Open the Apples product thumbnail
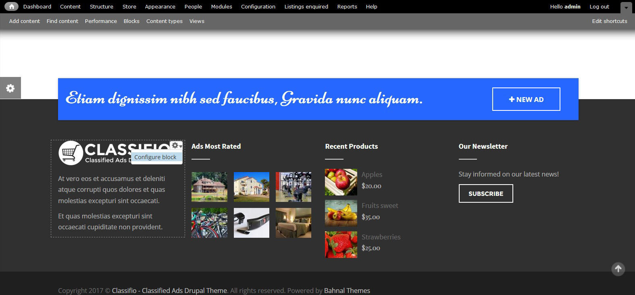 point(341,182)
